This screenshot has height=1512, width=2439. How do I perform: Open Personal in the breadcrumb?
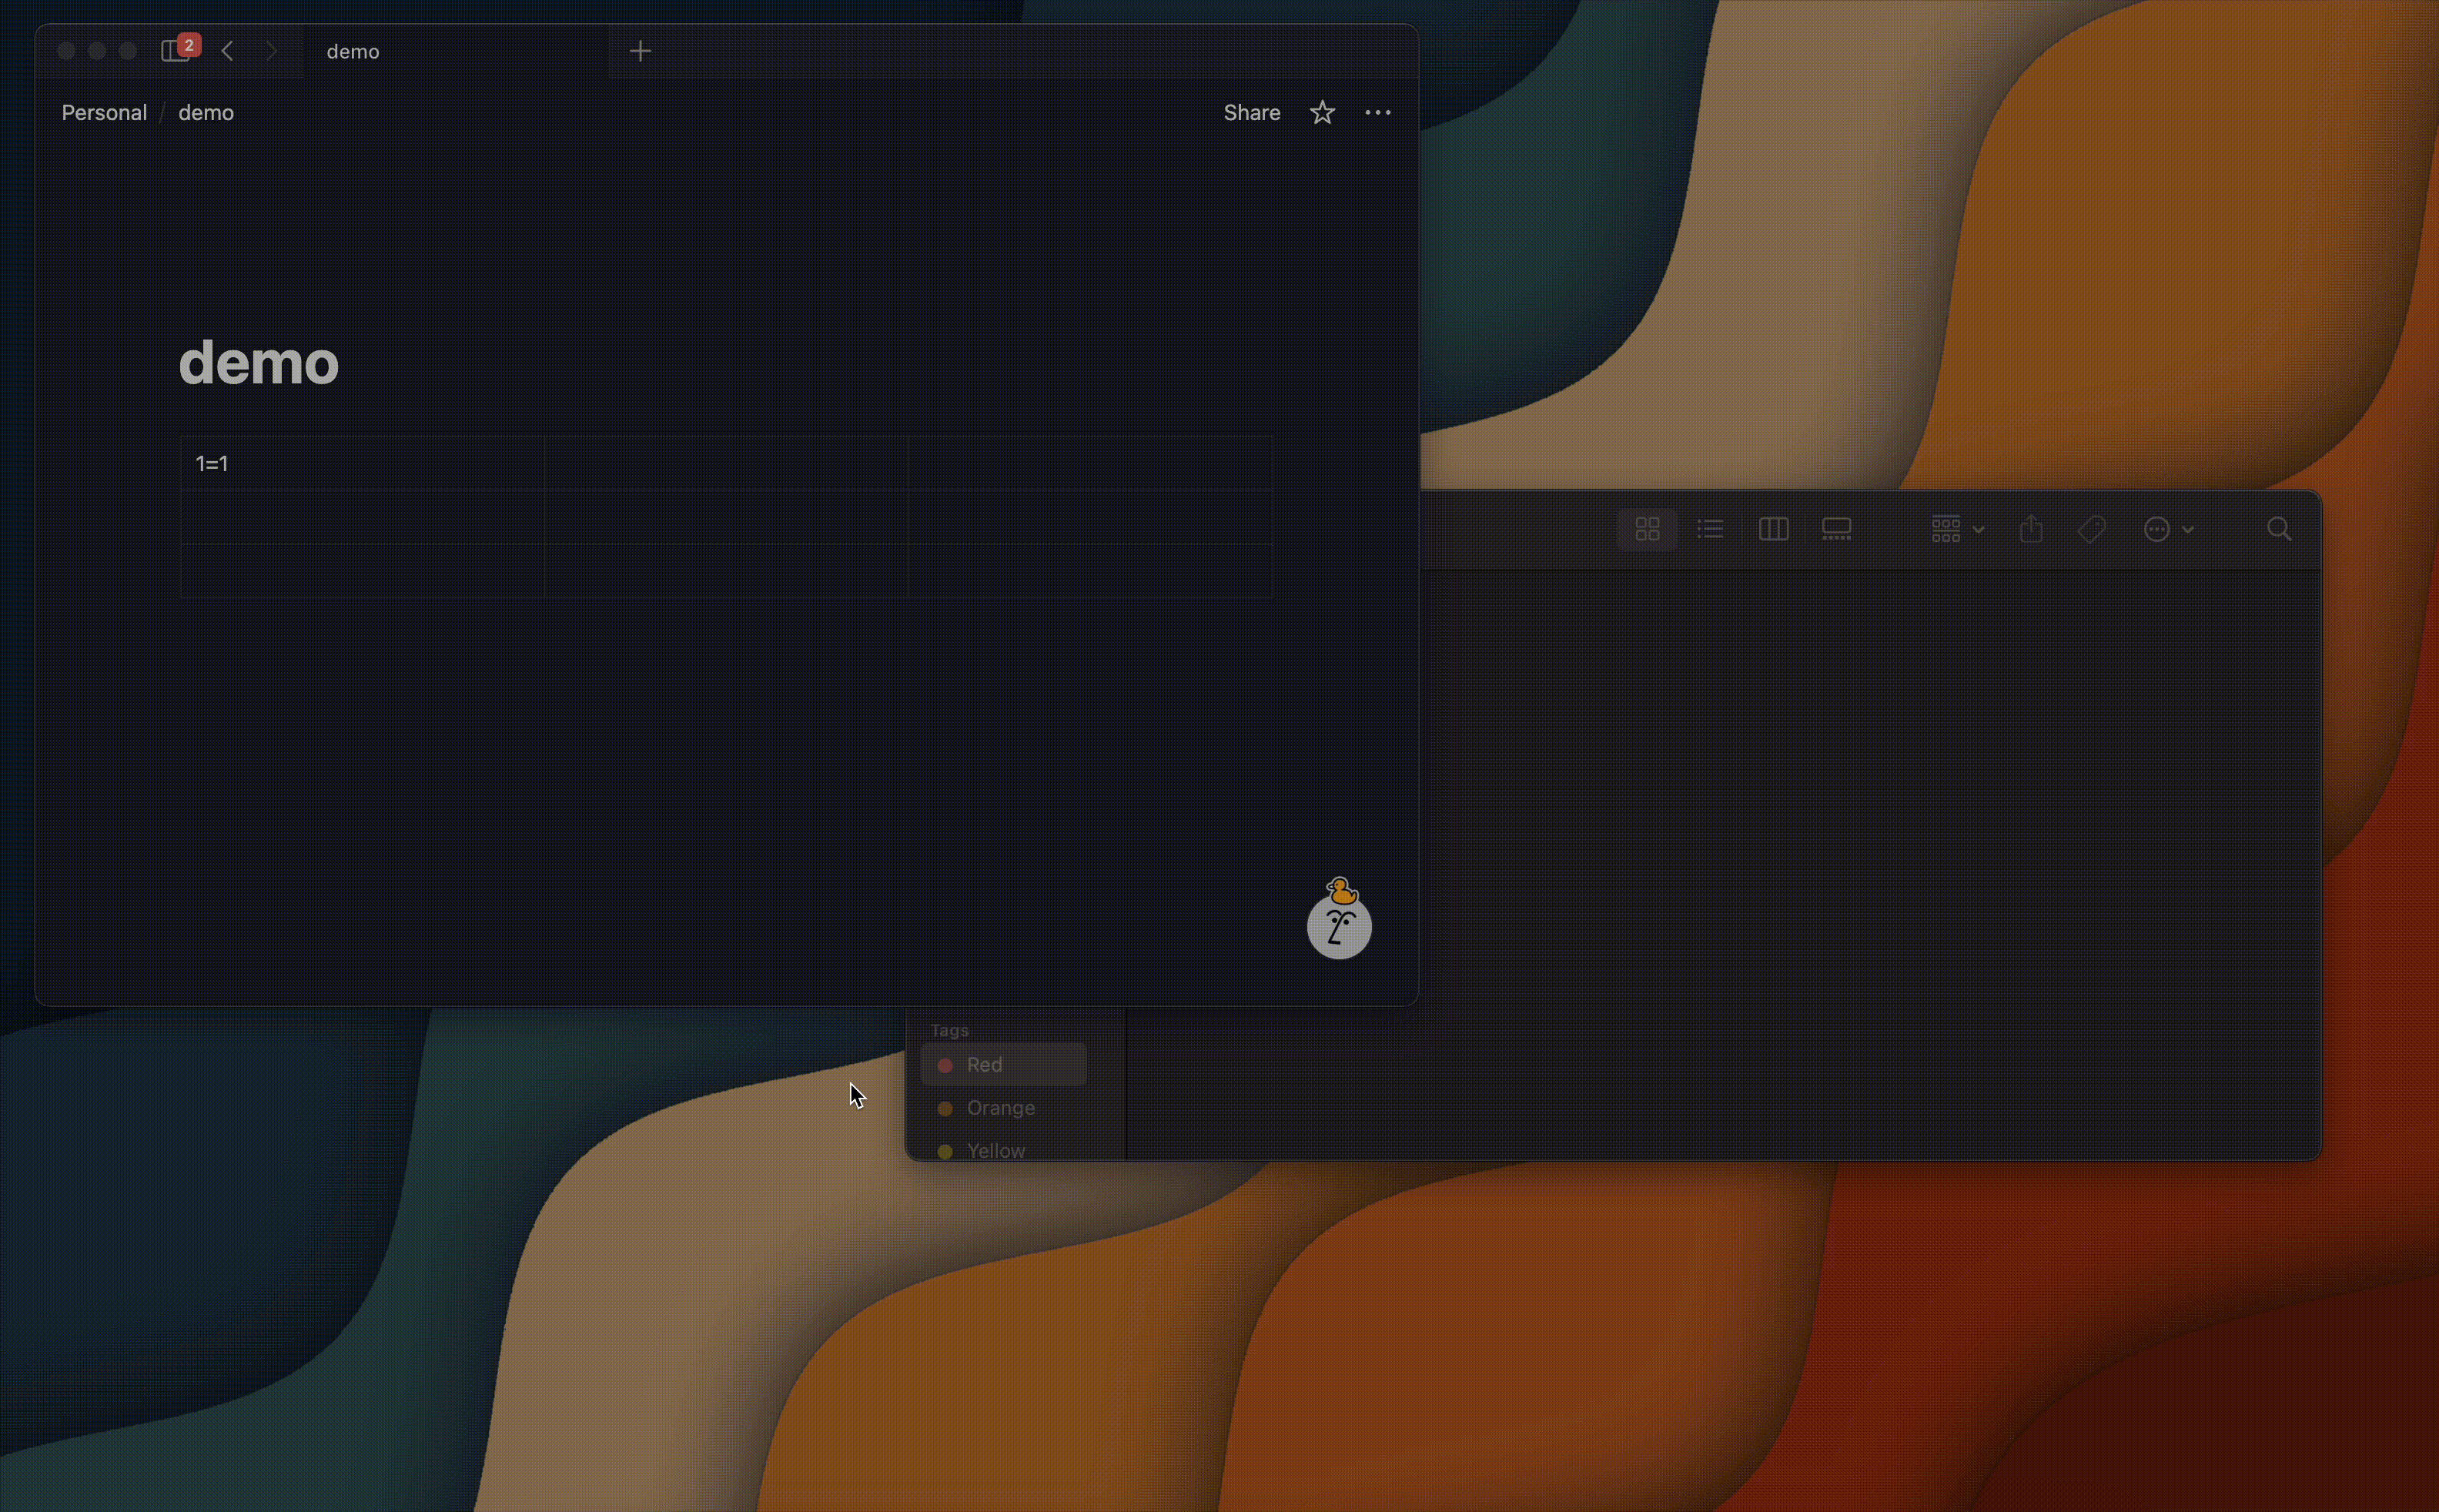[104, 113]
